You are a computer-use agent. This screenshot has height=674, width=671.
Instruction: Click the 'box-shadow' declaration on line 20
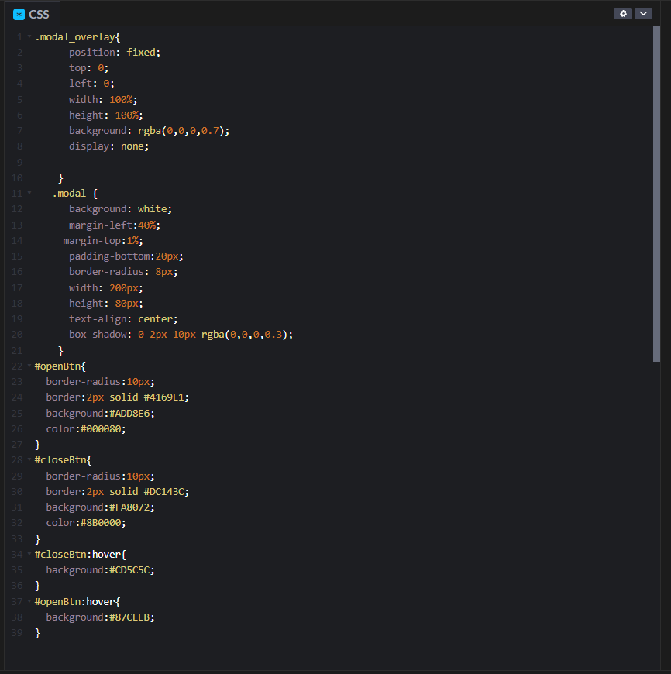click(181, 335)
